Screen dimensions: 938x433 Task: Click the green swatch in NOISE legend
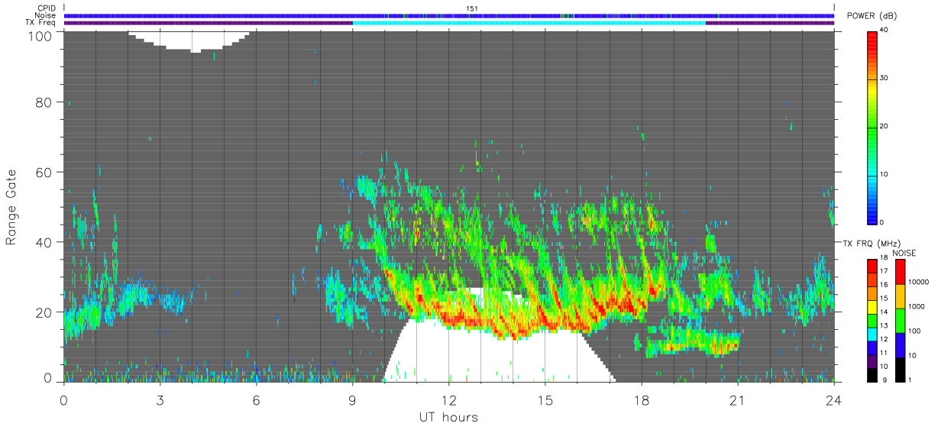(x=900, y=321)
